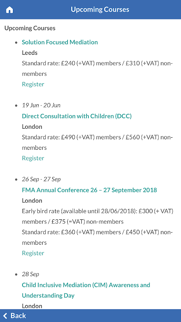Select the £360 standard rate line

pyautogui.click(x=97, y=237)
